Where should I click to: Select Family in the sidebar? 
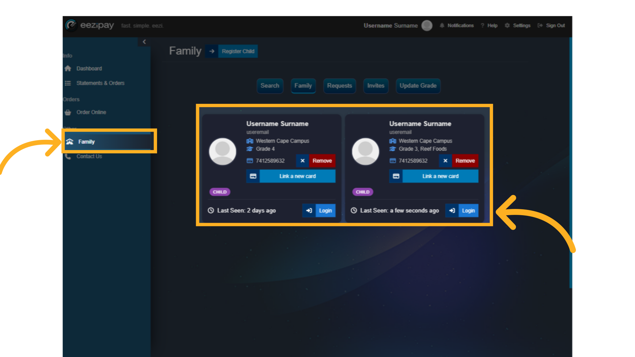[x=108, y=141]
